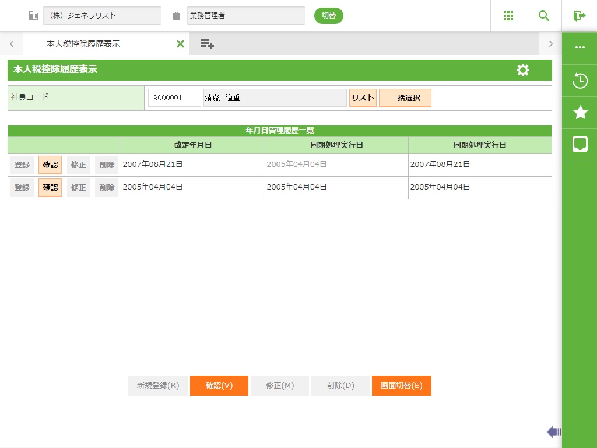The image size is (597, 448).
Task: Click the search magnifier icon
Action: click(x=544, y=16)
